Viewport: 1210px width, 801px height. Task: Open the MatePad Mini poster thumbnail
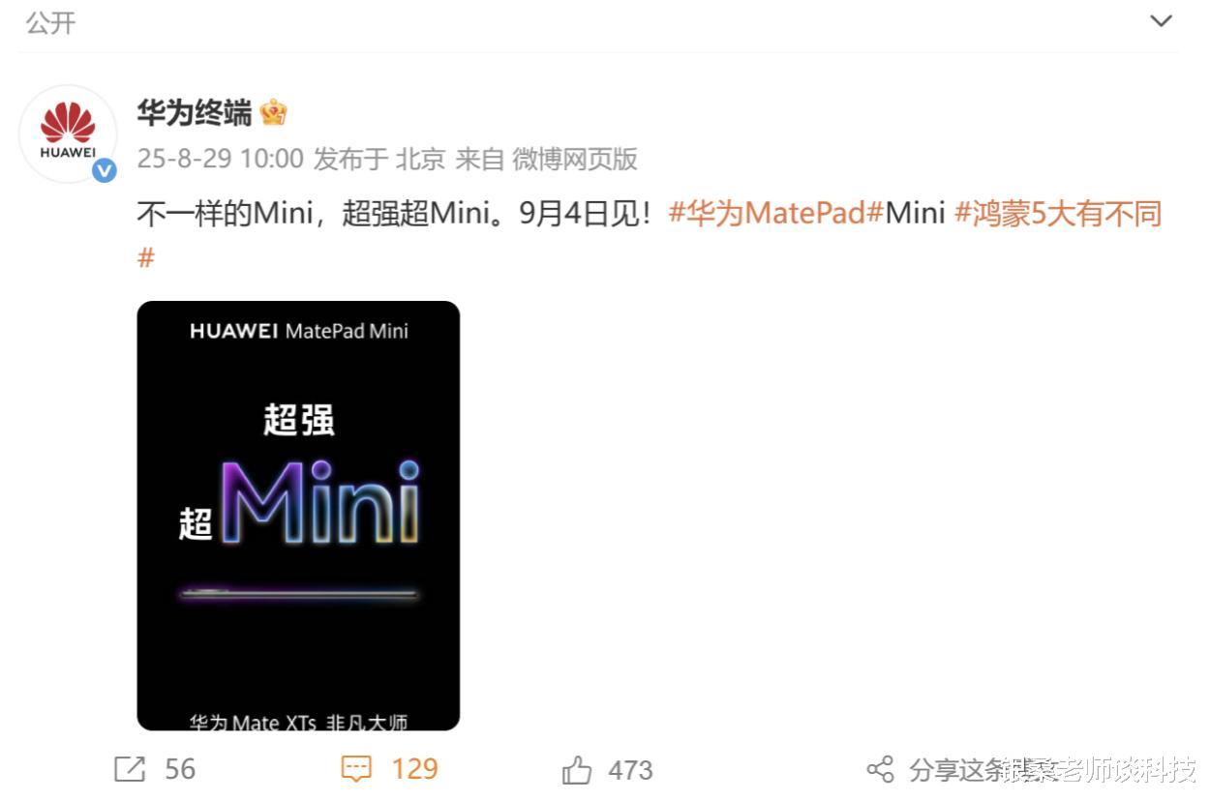(298, 516)
